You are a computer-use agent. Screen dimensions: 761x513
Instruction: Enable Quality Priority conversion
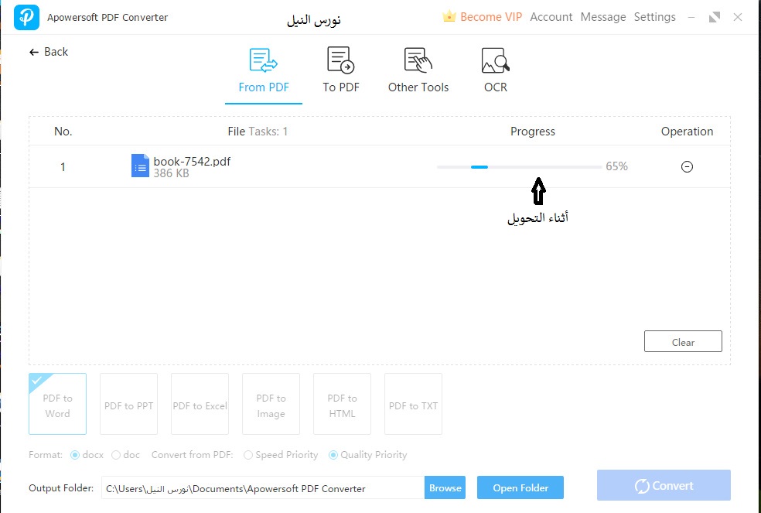tap(333, 455)
